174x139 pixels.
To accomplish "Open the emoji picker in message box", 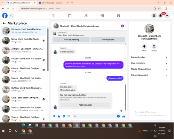I will click(118, 116).
